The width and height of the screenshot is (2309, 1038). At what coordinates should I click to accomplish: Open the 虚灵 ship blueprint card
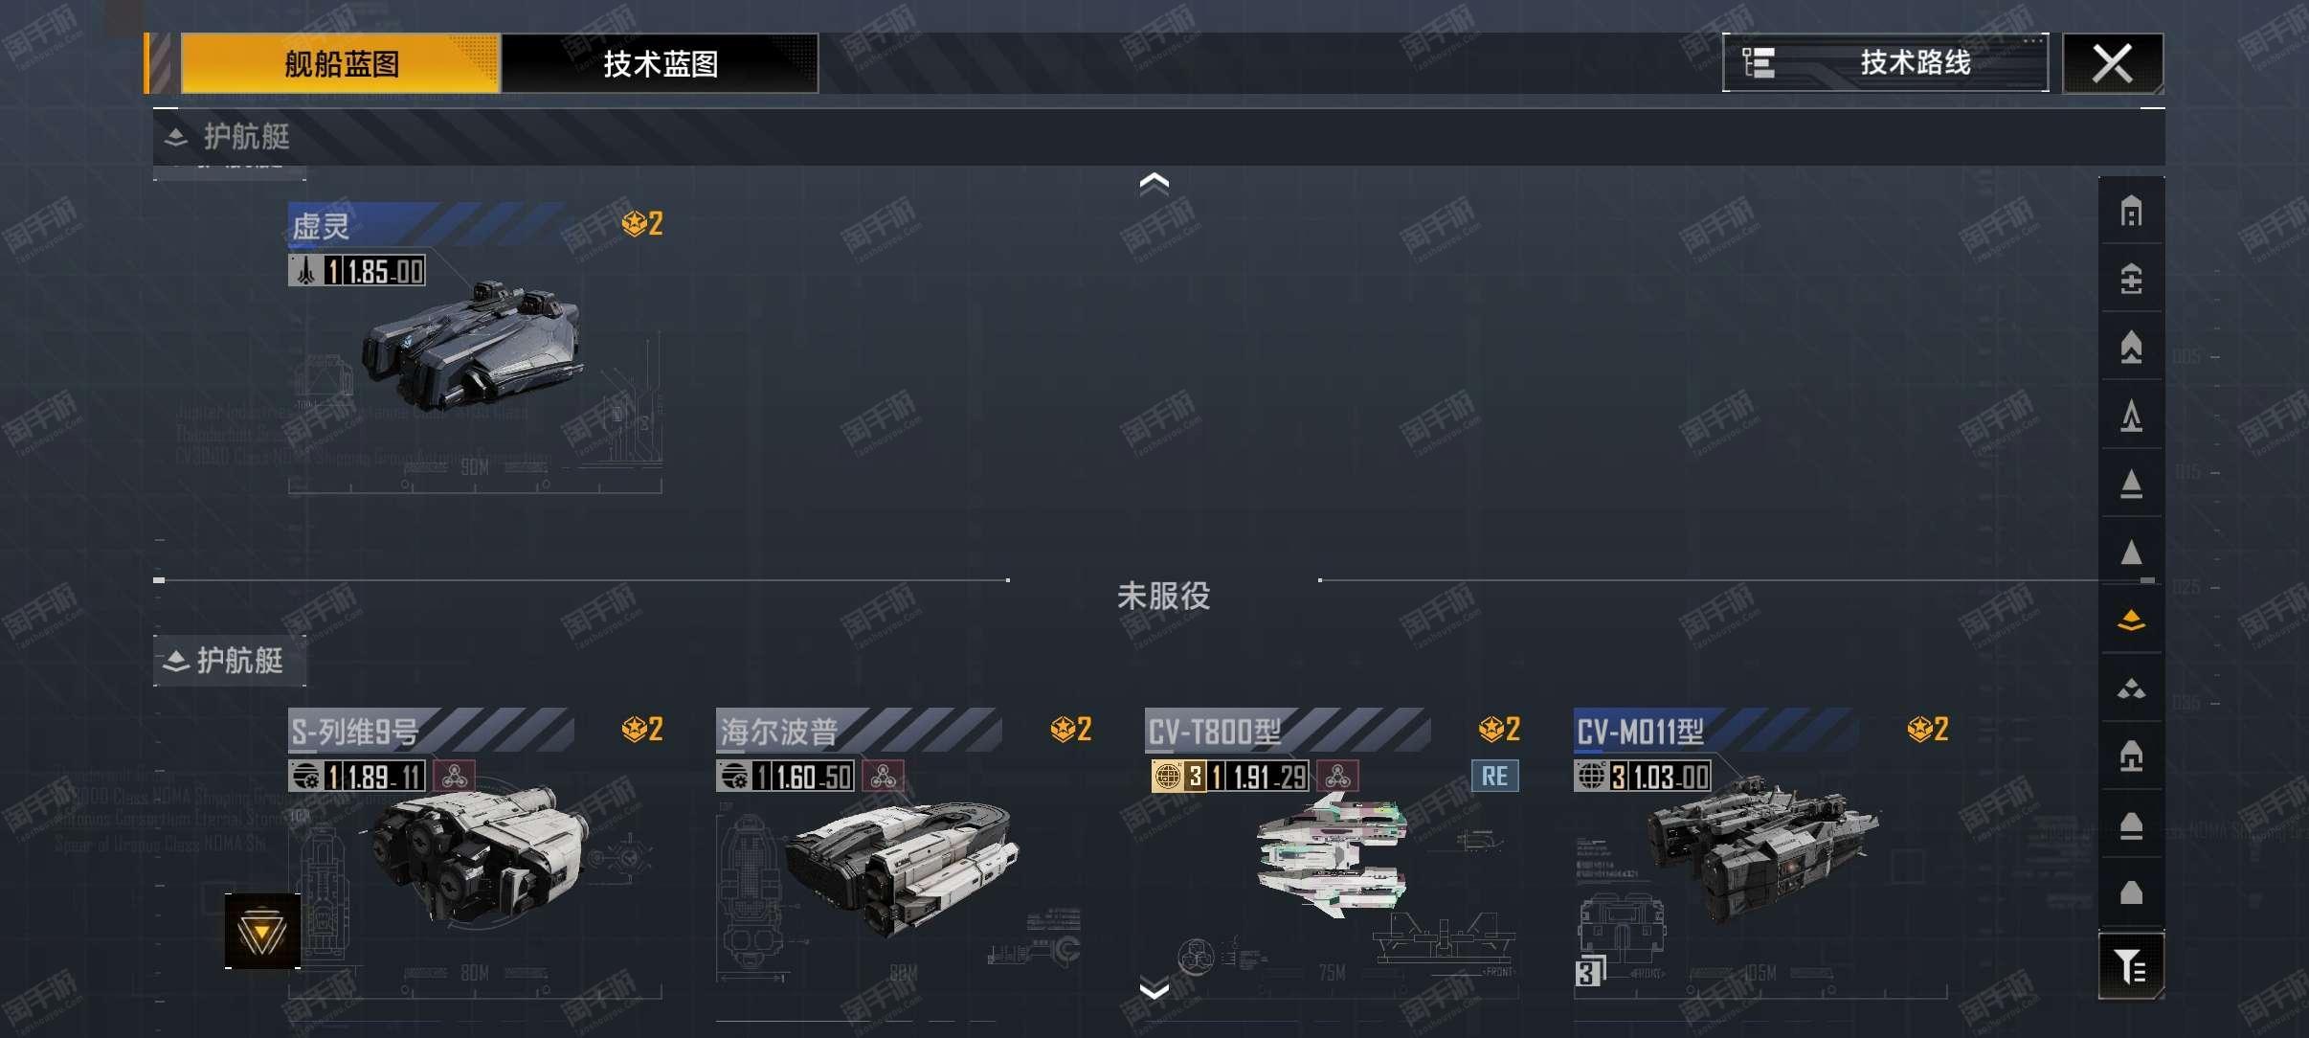click(x=475, y=347)
